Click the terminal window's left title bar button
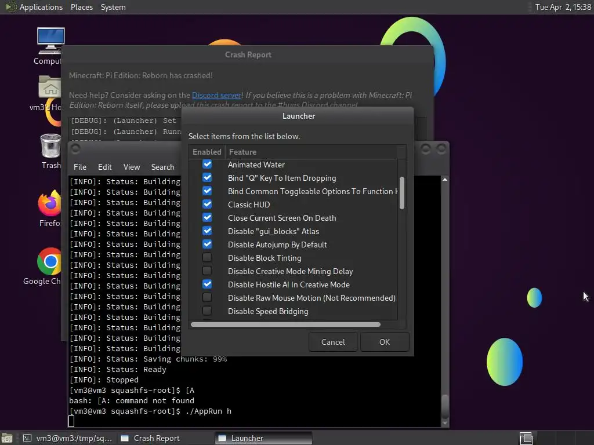Screen dimensions: 594x445 tap(75, 149)
